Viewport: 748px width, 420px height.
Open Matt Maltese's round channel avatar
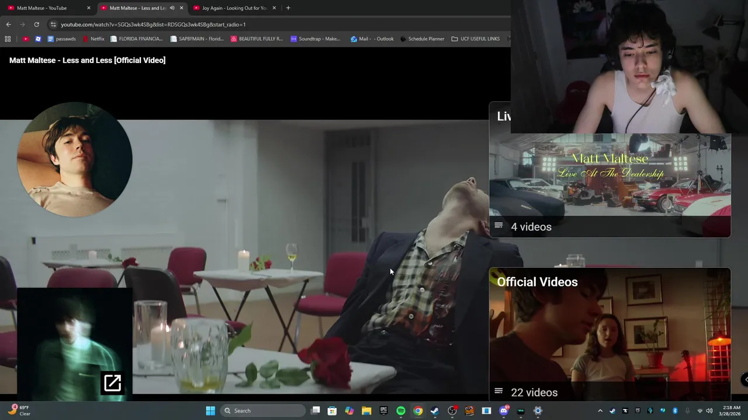point(75,159)
